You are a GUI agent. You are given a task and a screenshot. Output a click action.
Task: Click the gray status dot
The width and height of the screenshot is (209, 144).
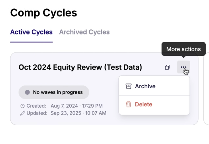click(27, 92)
